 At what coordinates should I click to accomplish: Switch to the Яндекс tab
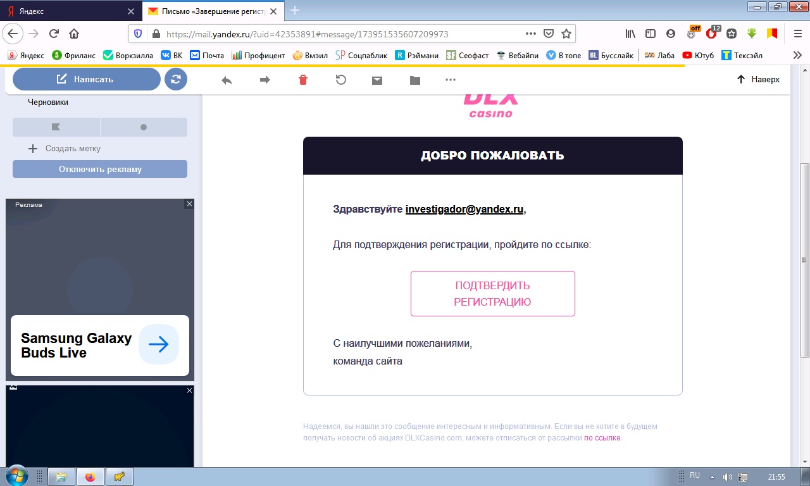tap(70, 11)
